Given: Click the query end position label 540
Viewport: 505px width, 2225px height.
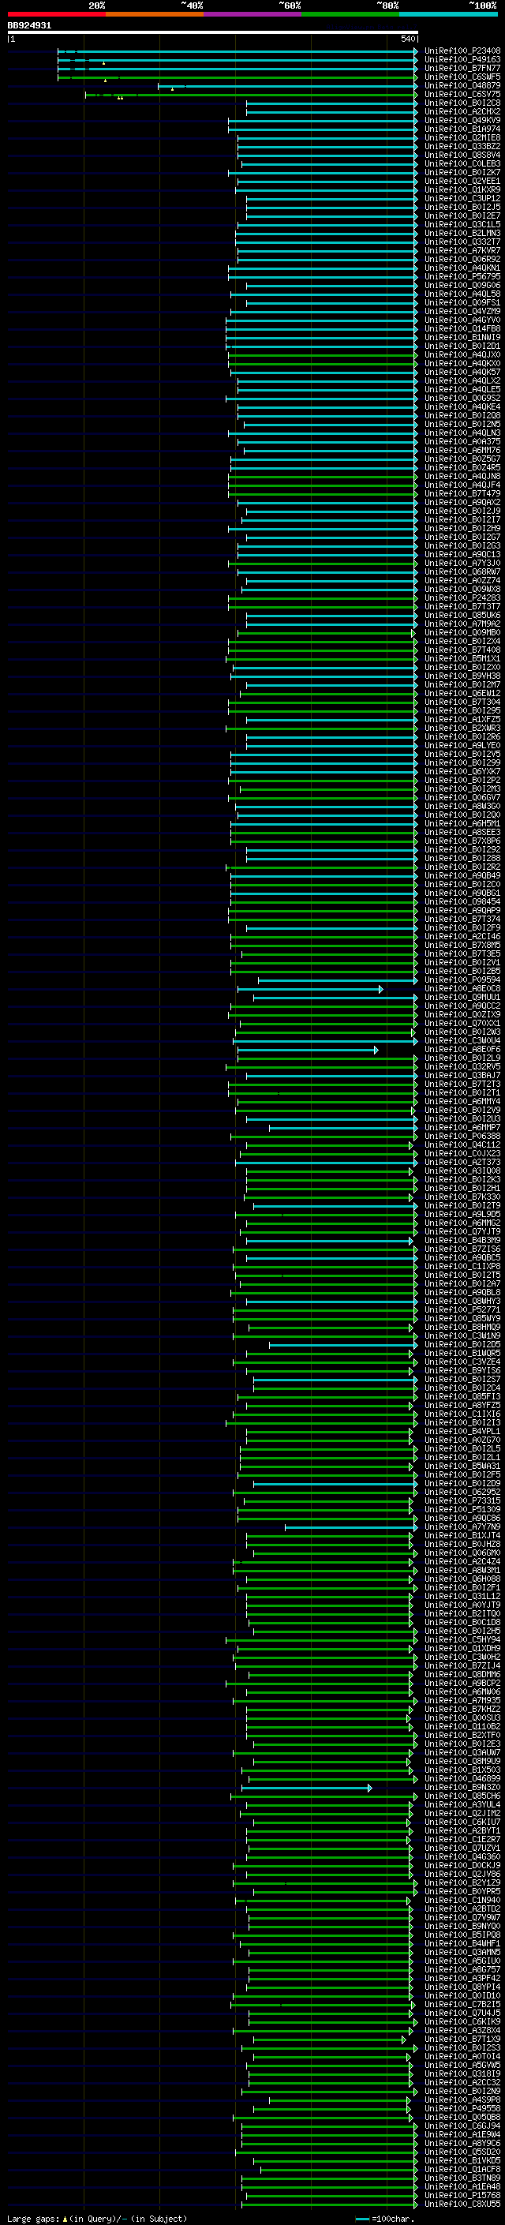Looking at the screenshot, I should point(407,39).
